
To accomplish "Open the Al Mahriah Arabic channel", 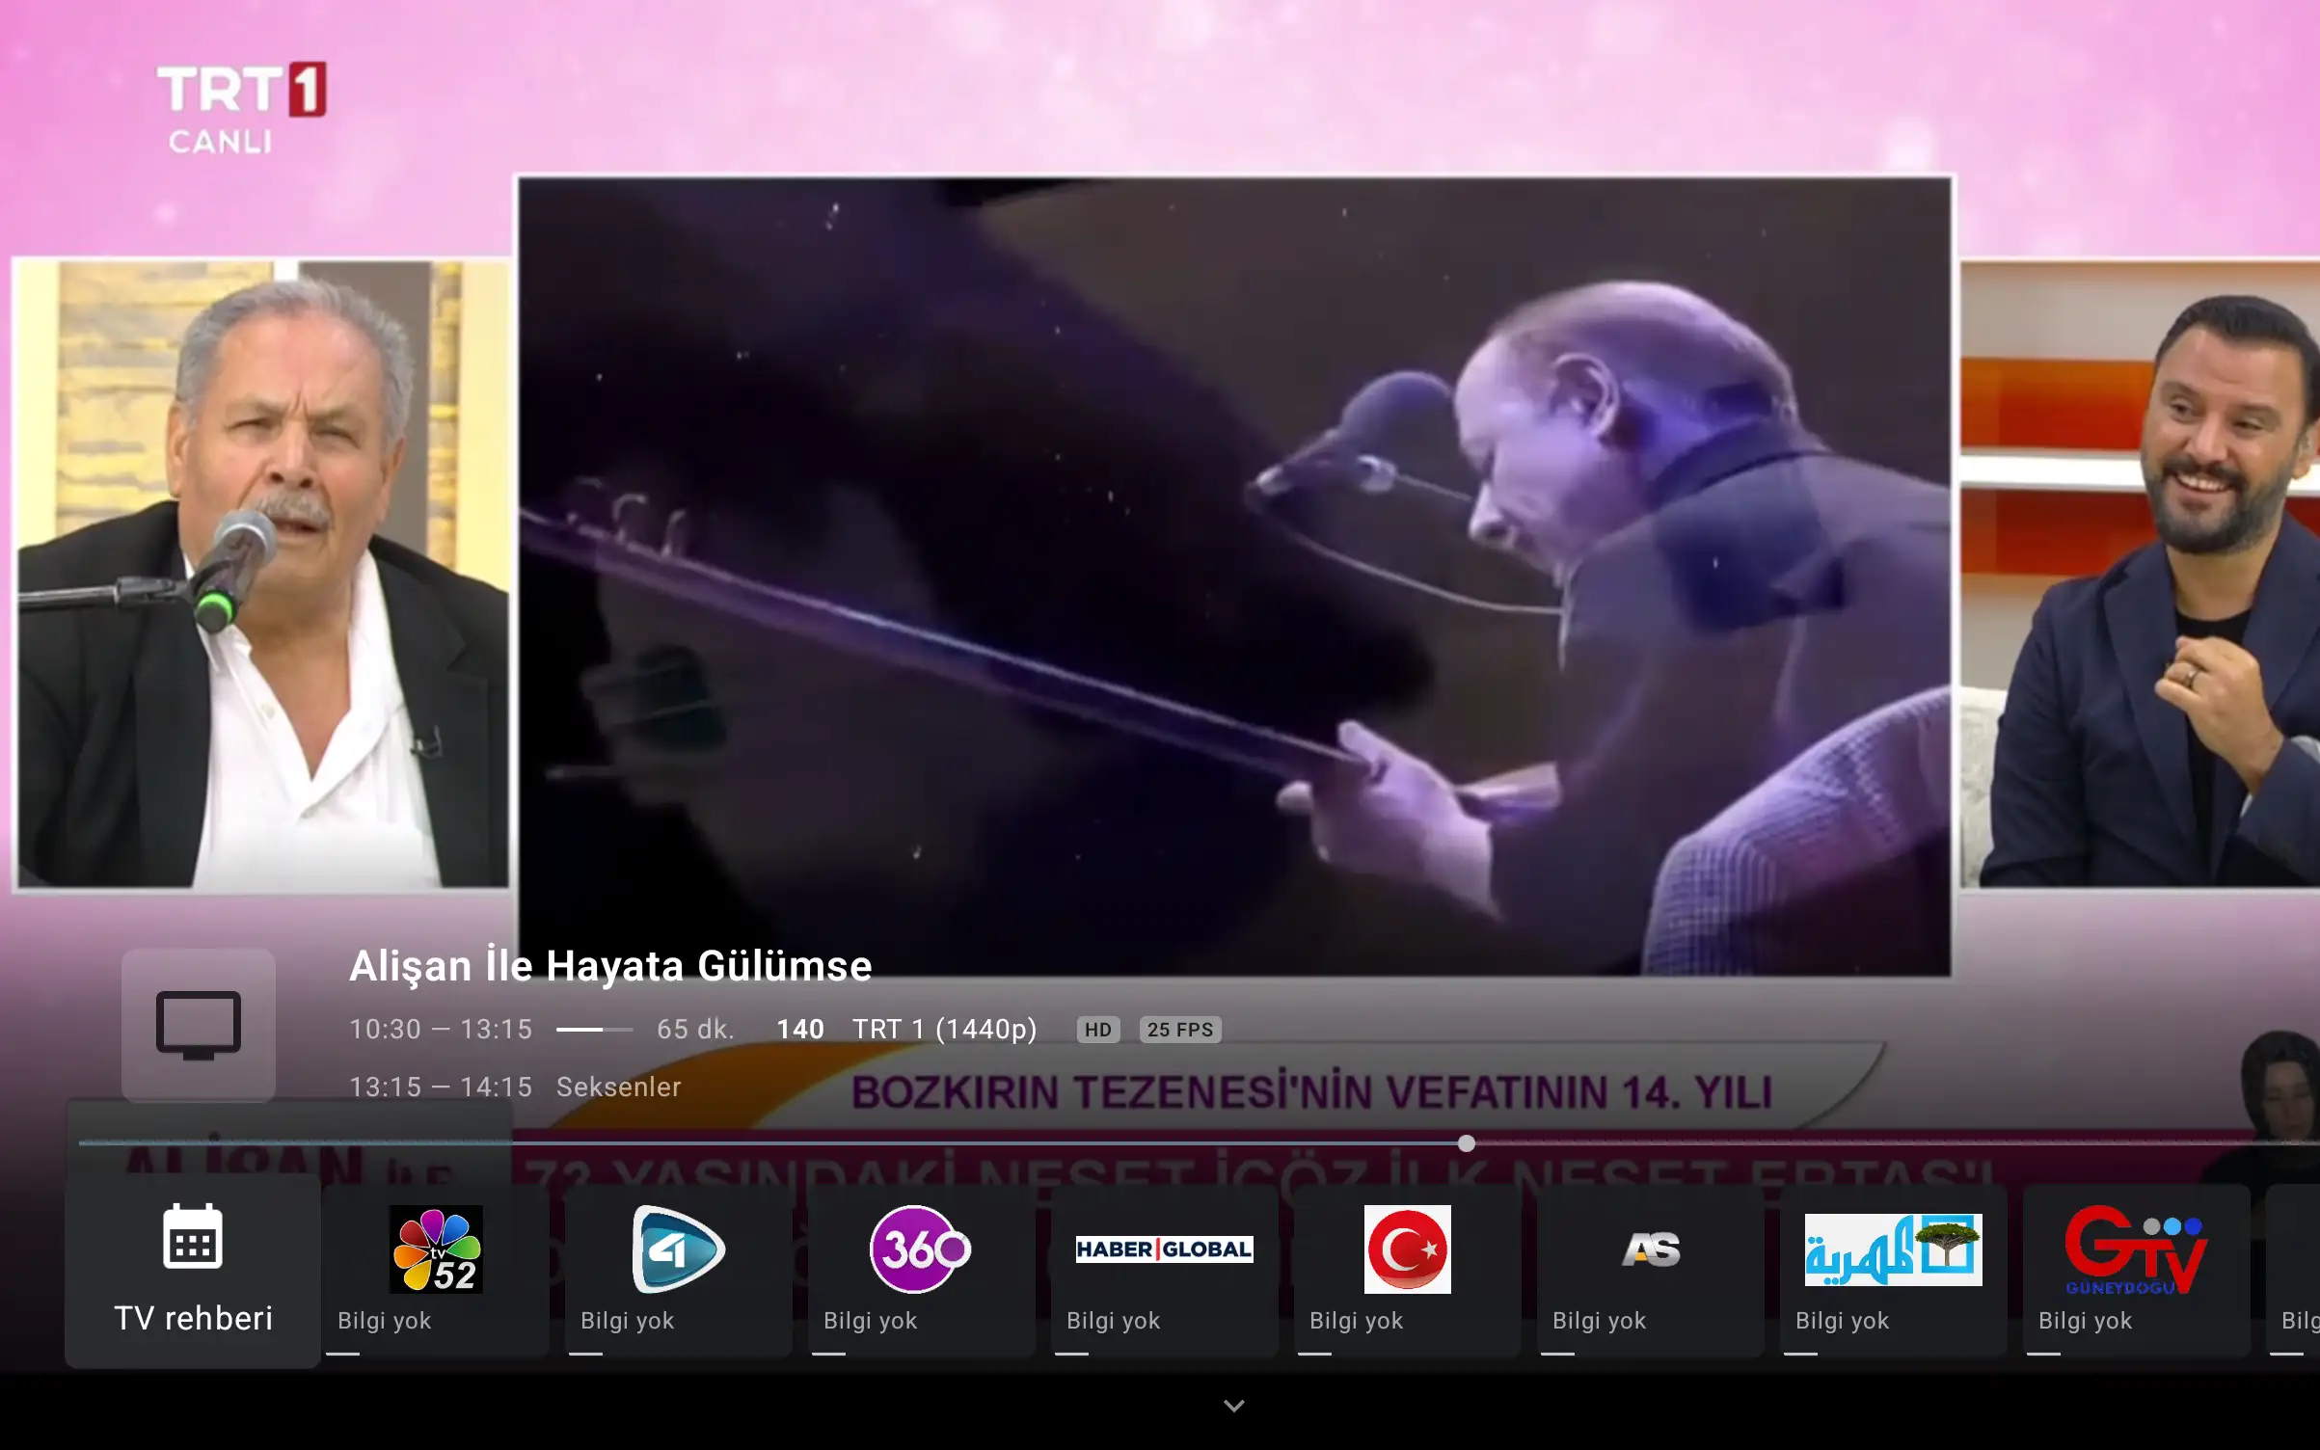I will tap(1894, 1271).
